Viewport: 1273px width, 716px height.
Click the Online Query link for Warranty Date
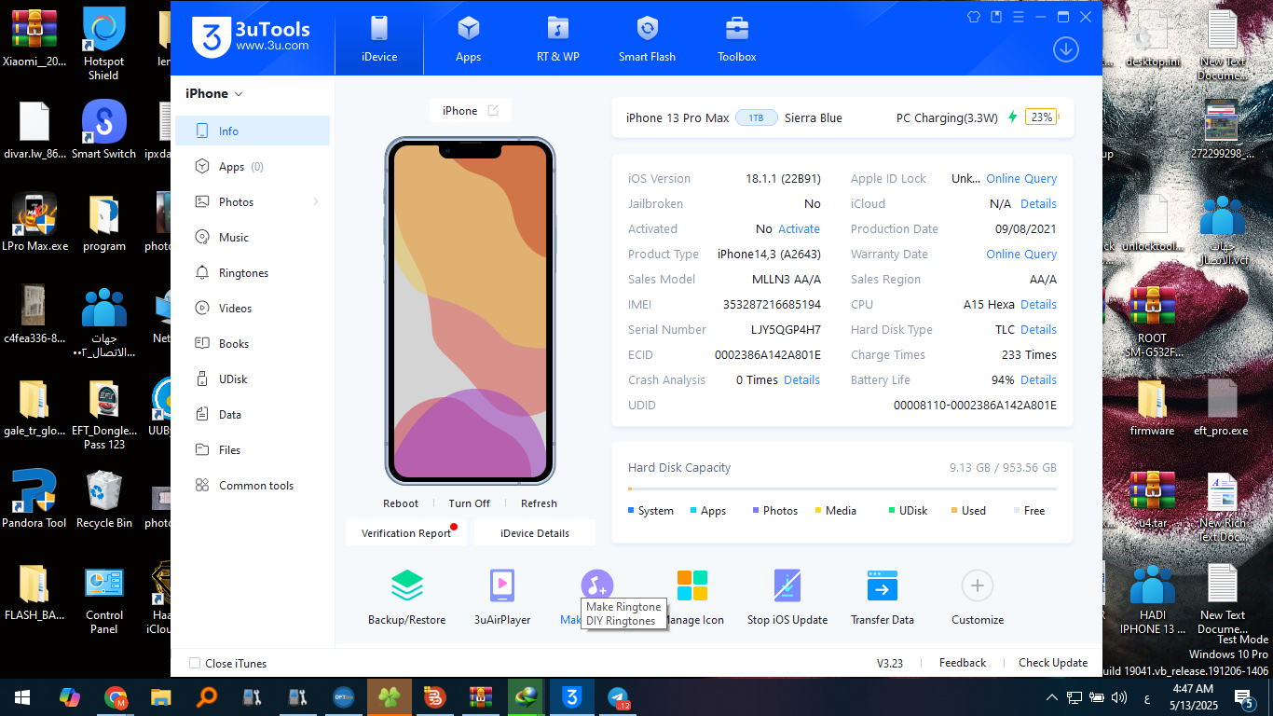(x=1021, y=254)
